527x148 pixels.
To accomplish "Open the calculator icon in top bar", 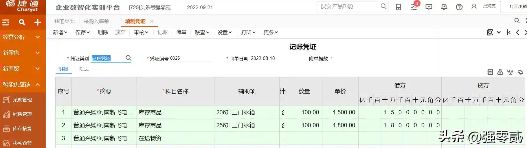I will [x=399, y=7].
